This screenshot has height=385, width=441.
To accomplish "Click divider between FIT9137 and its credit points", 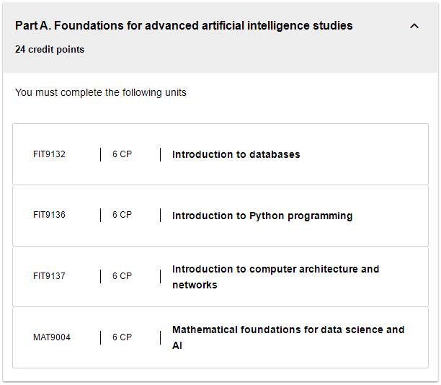I will (100, 276).
